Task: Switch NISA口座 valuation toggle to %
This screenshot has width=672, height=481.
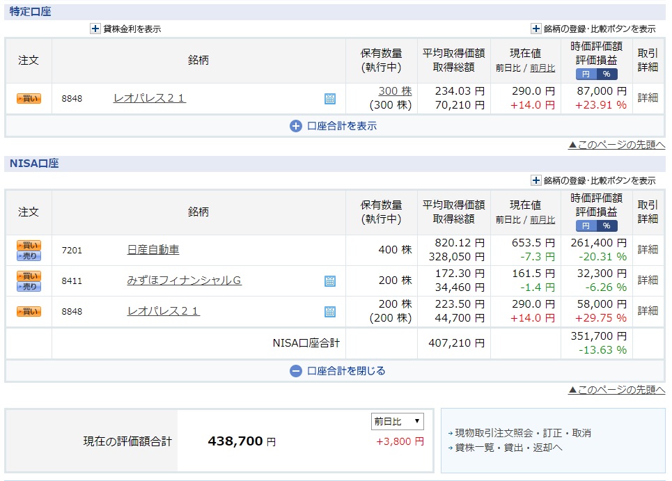Action: click(x=607, y=226)
